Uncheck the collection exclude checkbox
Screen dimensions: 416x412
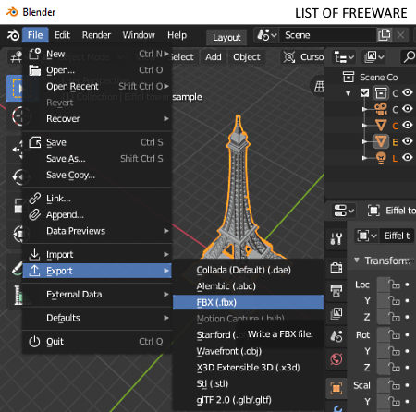tap(364, 92)
